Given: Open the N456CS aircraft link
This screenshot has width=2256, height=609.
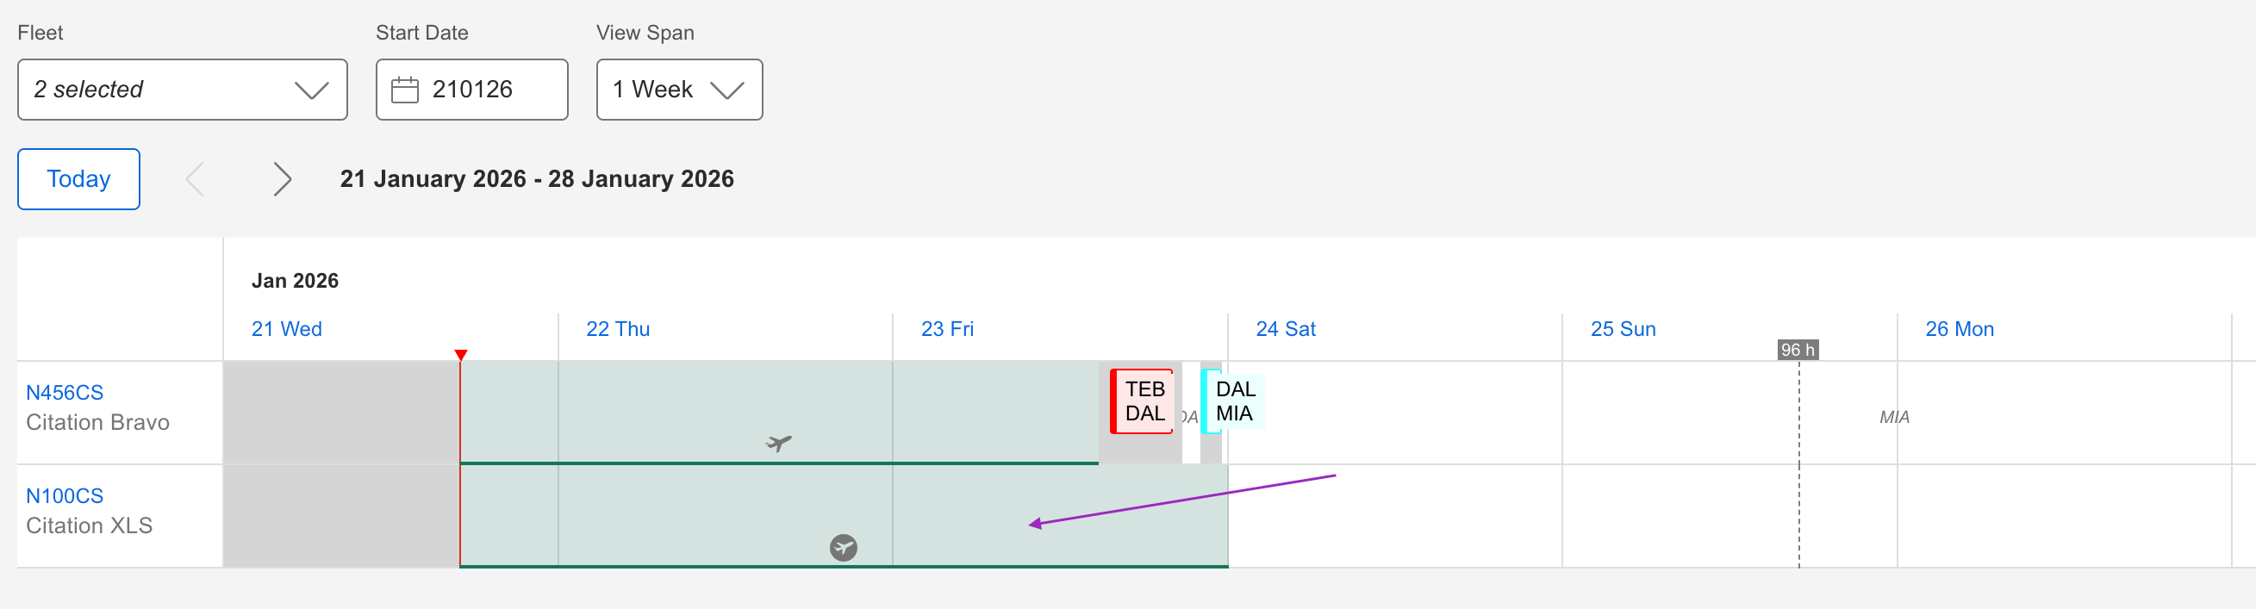Looking at the screenshot, I should click(x=62, y=392).
